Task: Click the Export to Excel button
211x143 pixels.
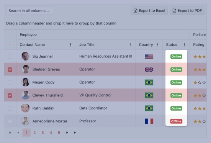Action: (x=149, y=11)
